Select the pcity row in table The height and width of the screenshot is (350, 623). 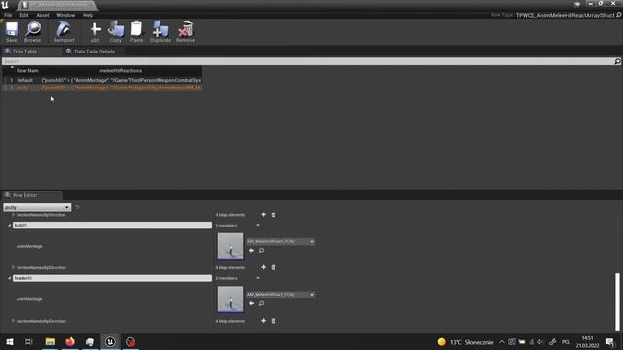click(102, 87)
